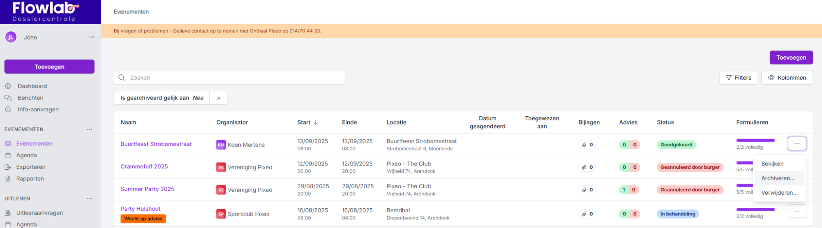Click the search magnifier icon
The width and height of the screenshot is (822, 228).
point(122,78)
